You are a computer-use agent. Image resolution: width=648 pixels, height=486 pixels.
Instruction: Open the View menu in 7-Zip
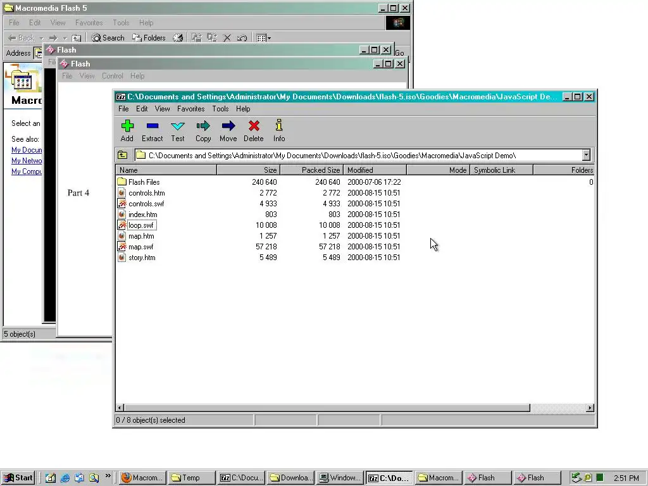pyautogui.click(x=163, y=109)
